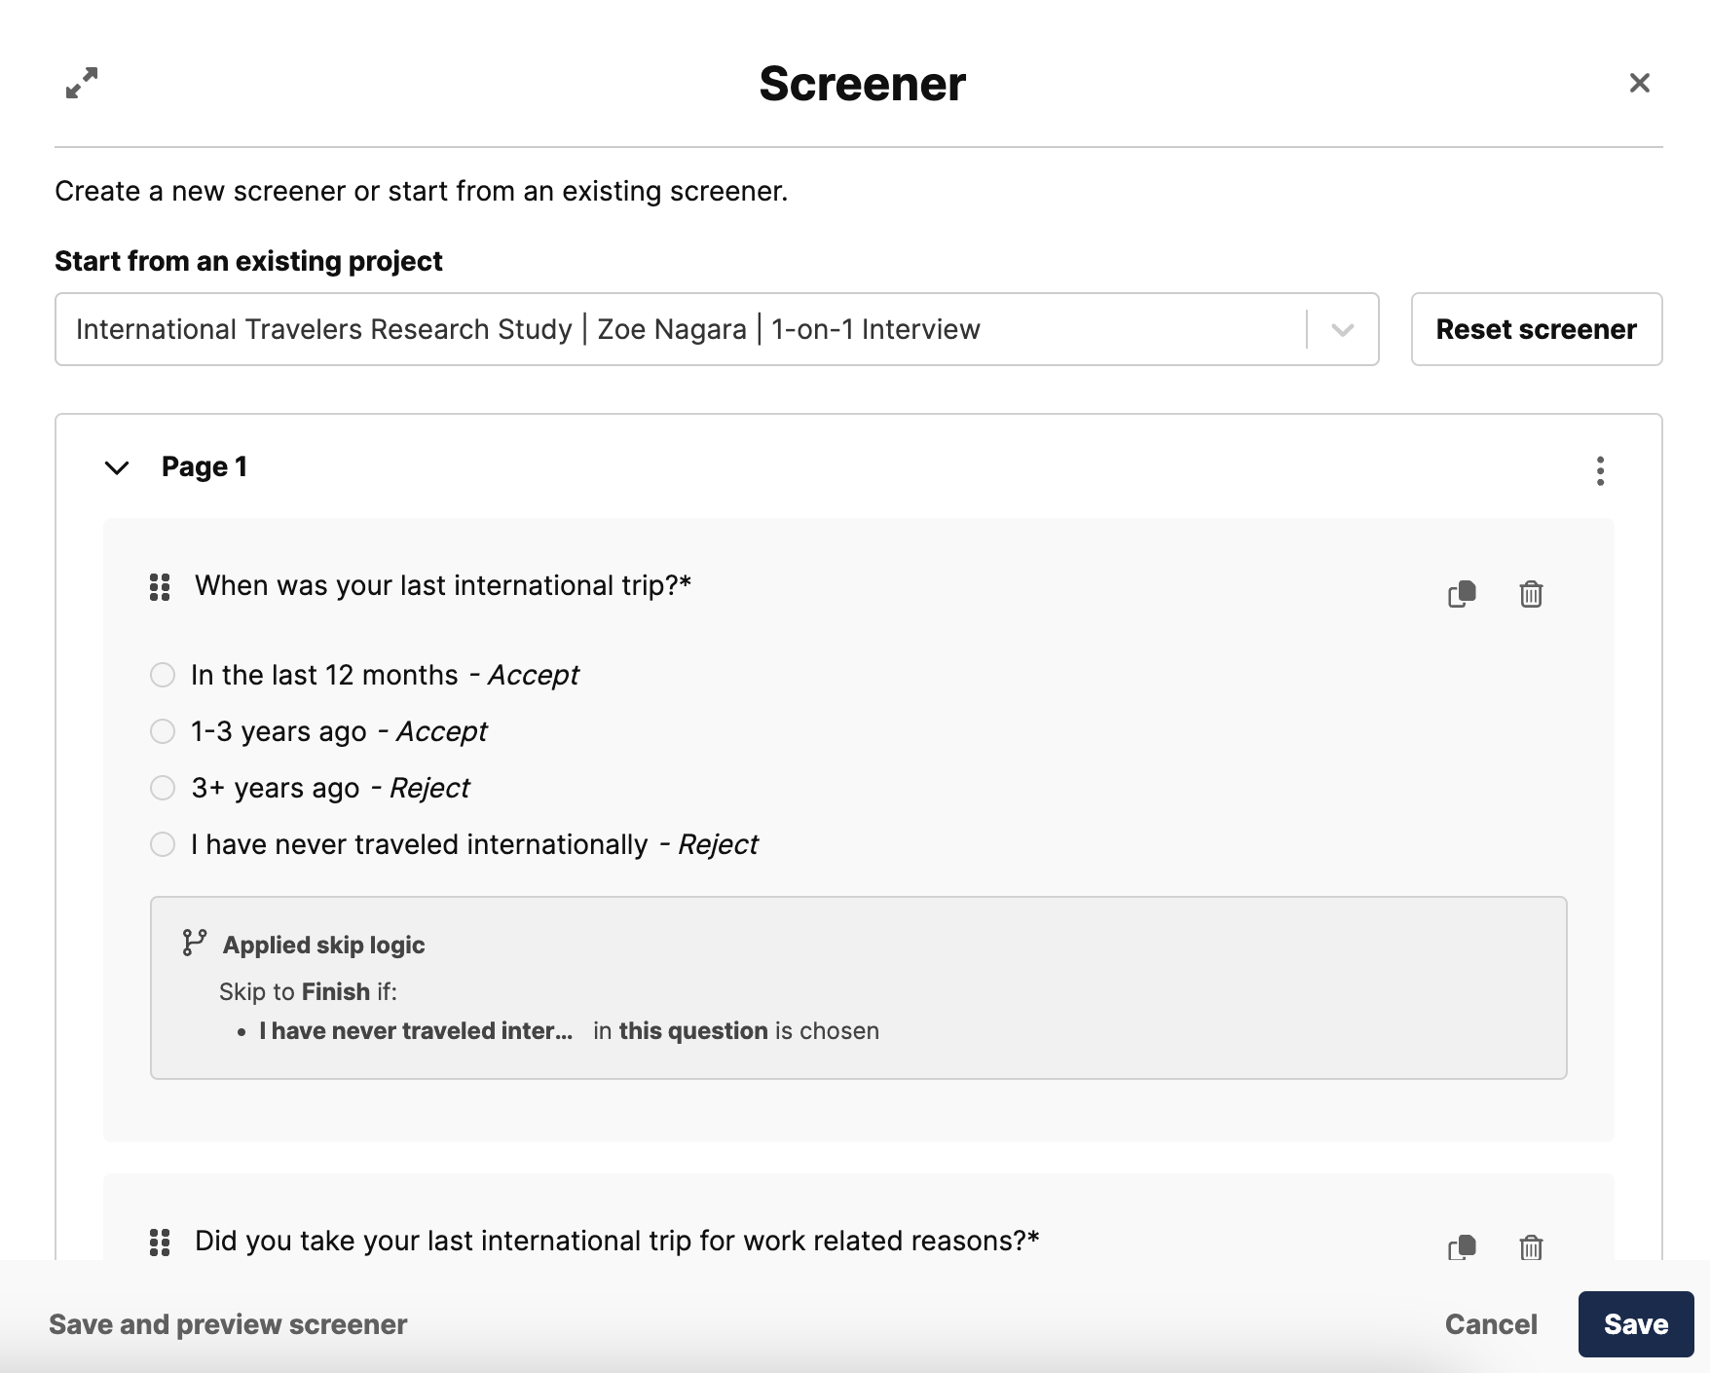Click 'Skip to Finish if:' text
The width and height of the screenshot is (1710, 1373).
pyautogui.click(x=308, y=991)
